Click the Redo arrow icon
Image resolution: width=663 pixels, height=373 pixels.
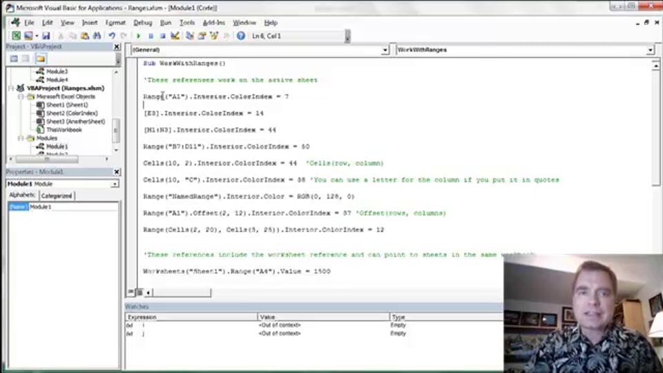click(x=124, y=36)
